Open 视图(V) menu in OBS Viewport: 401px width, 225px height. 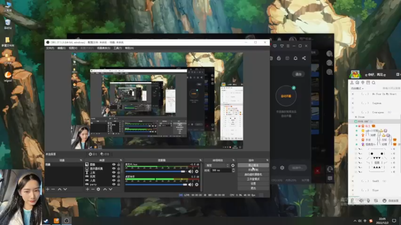(x=73, y=48)
